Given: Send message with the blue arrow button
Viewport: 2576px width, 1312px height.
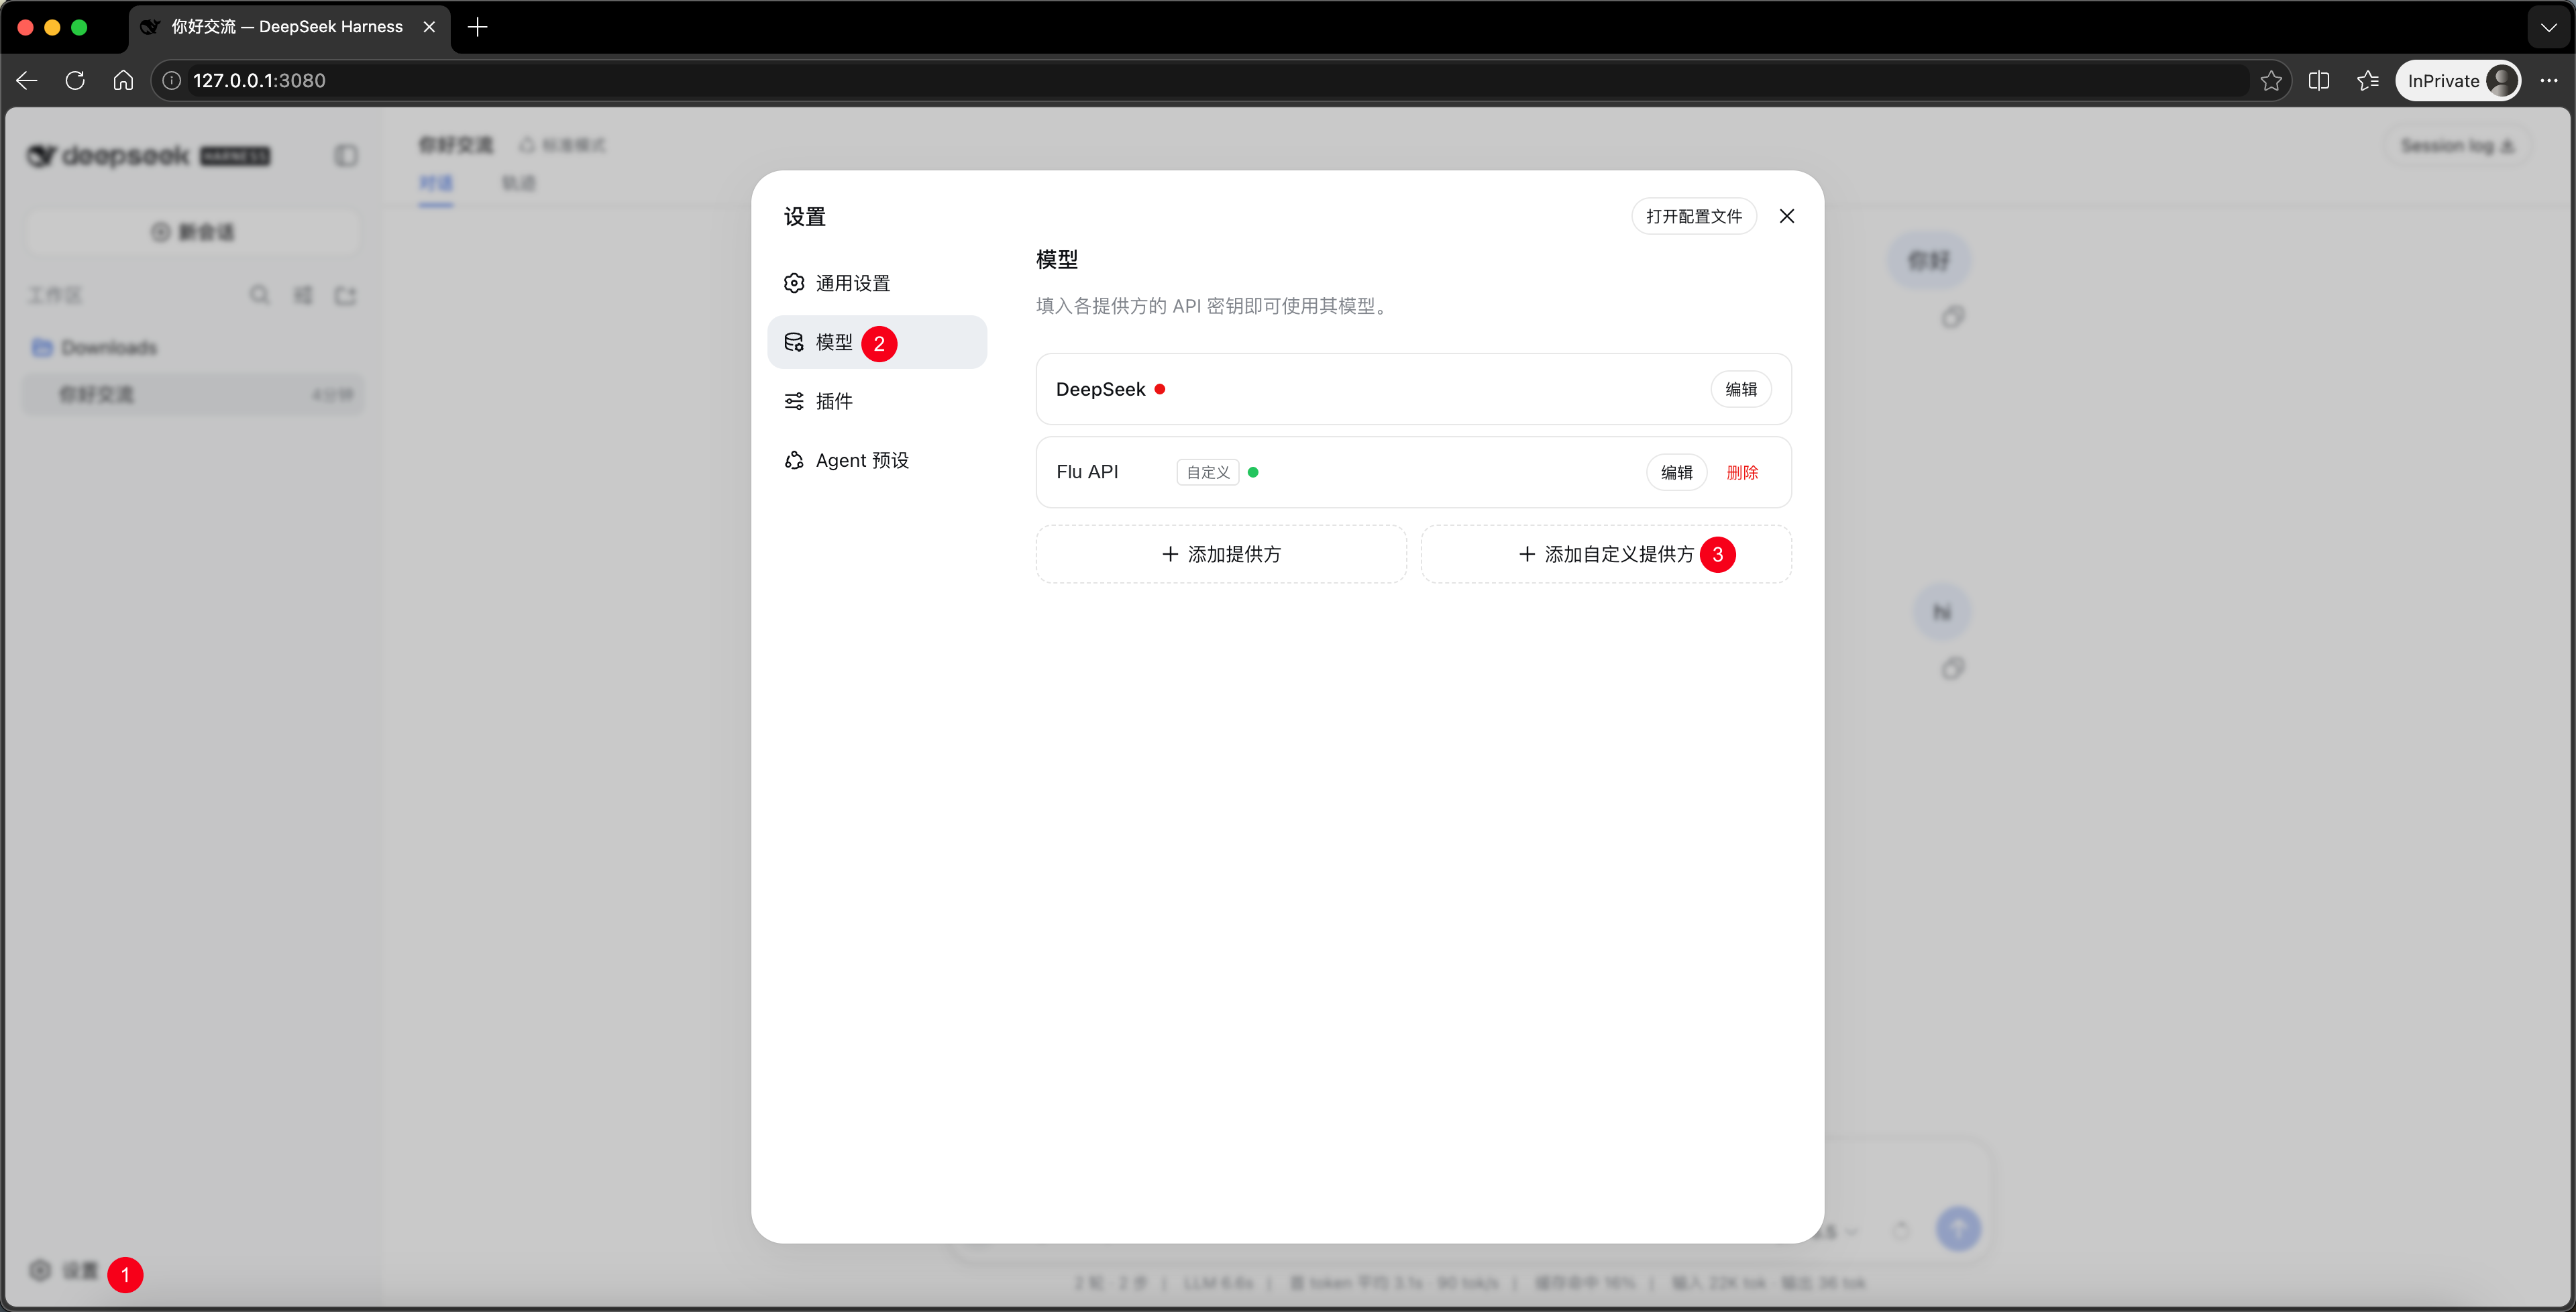Looking at the screenshot, I should 1958,1228.
